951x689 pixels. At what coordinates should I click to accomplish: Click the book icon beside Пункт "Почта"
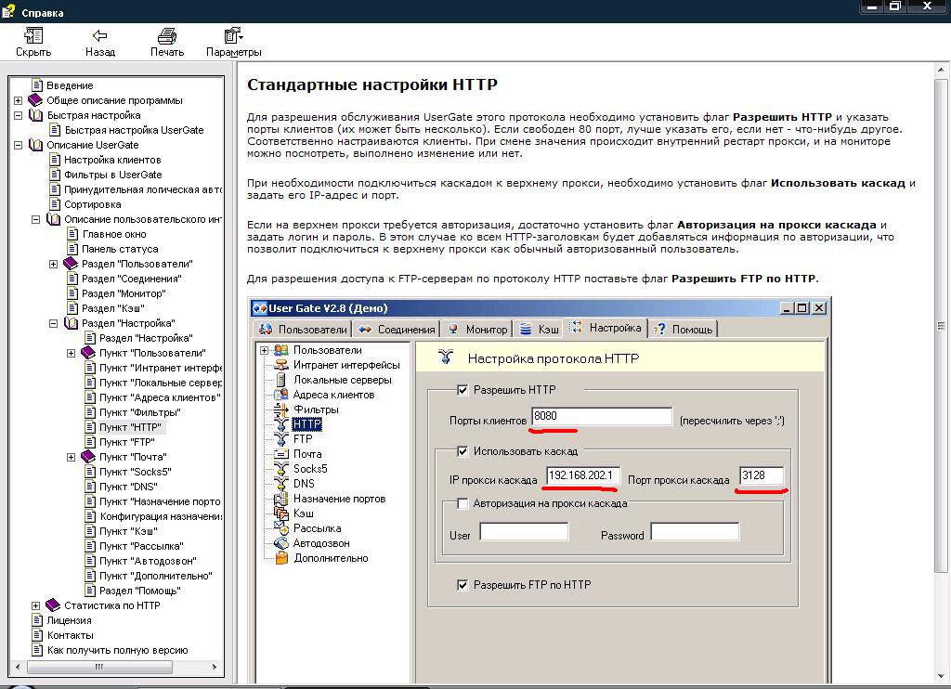(x=88, y=456)
